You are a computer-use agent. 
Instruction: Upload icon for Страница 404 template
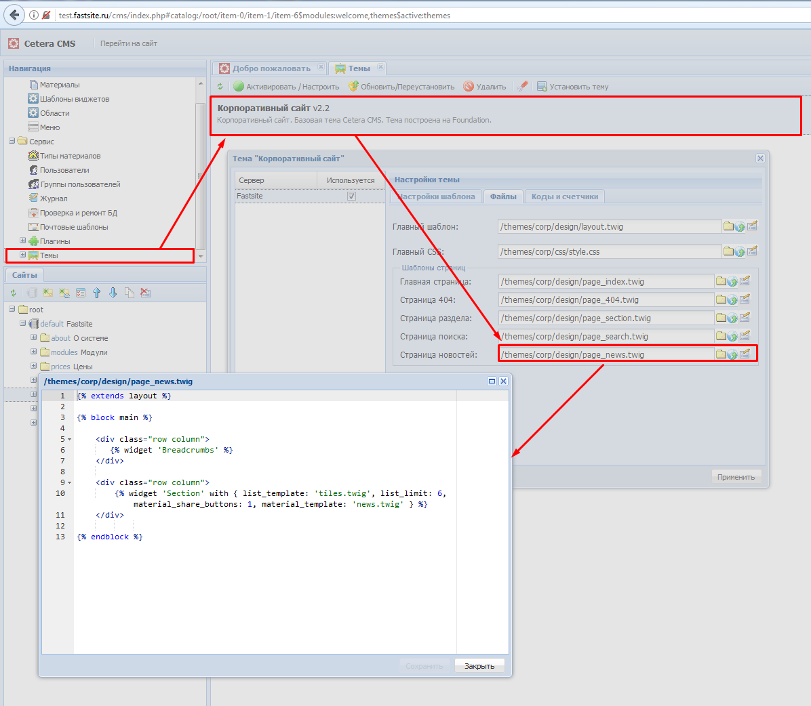(x=732, y=299)
